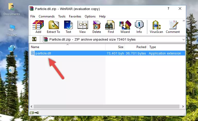The height and width of the screenshot is (121, 198).
Task: Open the Help menu
Action: point(102,16)
